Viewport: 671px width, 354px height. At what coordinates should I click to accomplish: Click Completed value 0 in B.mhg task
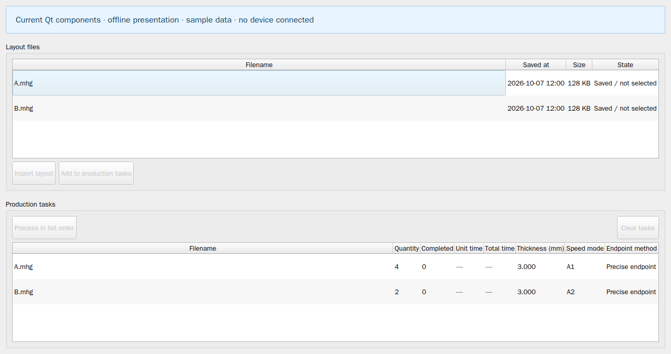(x=437, y=292)
